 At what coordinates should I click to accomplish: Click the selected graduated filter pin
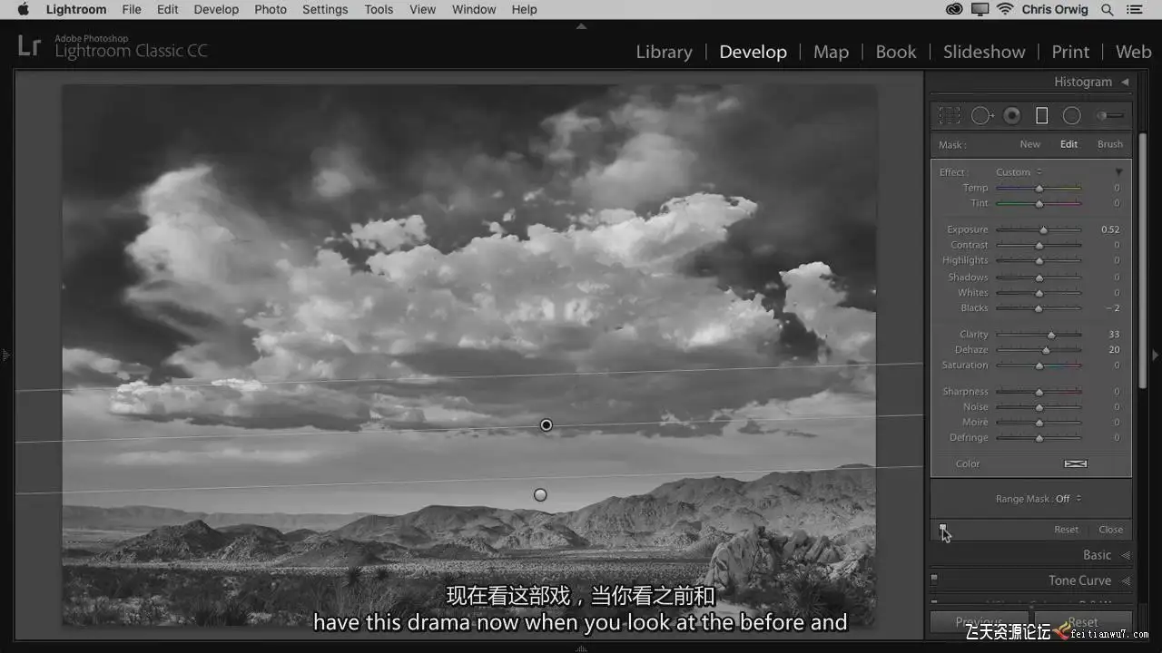click(x=547, y=425)
